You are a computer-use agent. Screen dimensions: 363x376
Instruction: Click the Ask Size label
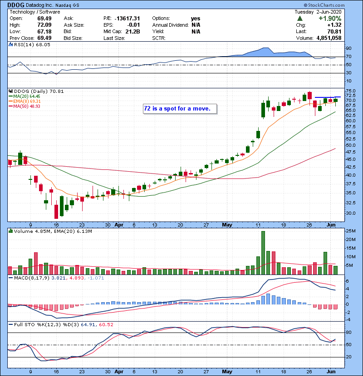pos(74,25)
